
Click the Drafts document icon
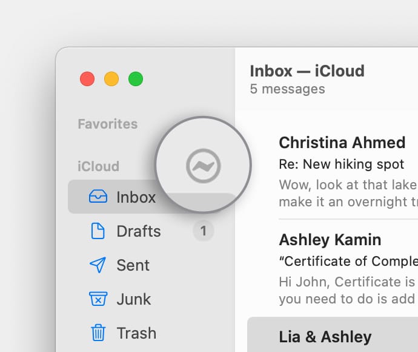(x=98, y=231)
